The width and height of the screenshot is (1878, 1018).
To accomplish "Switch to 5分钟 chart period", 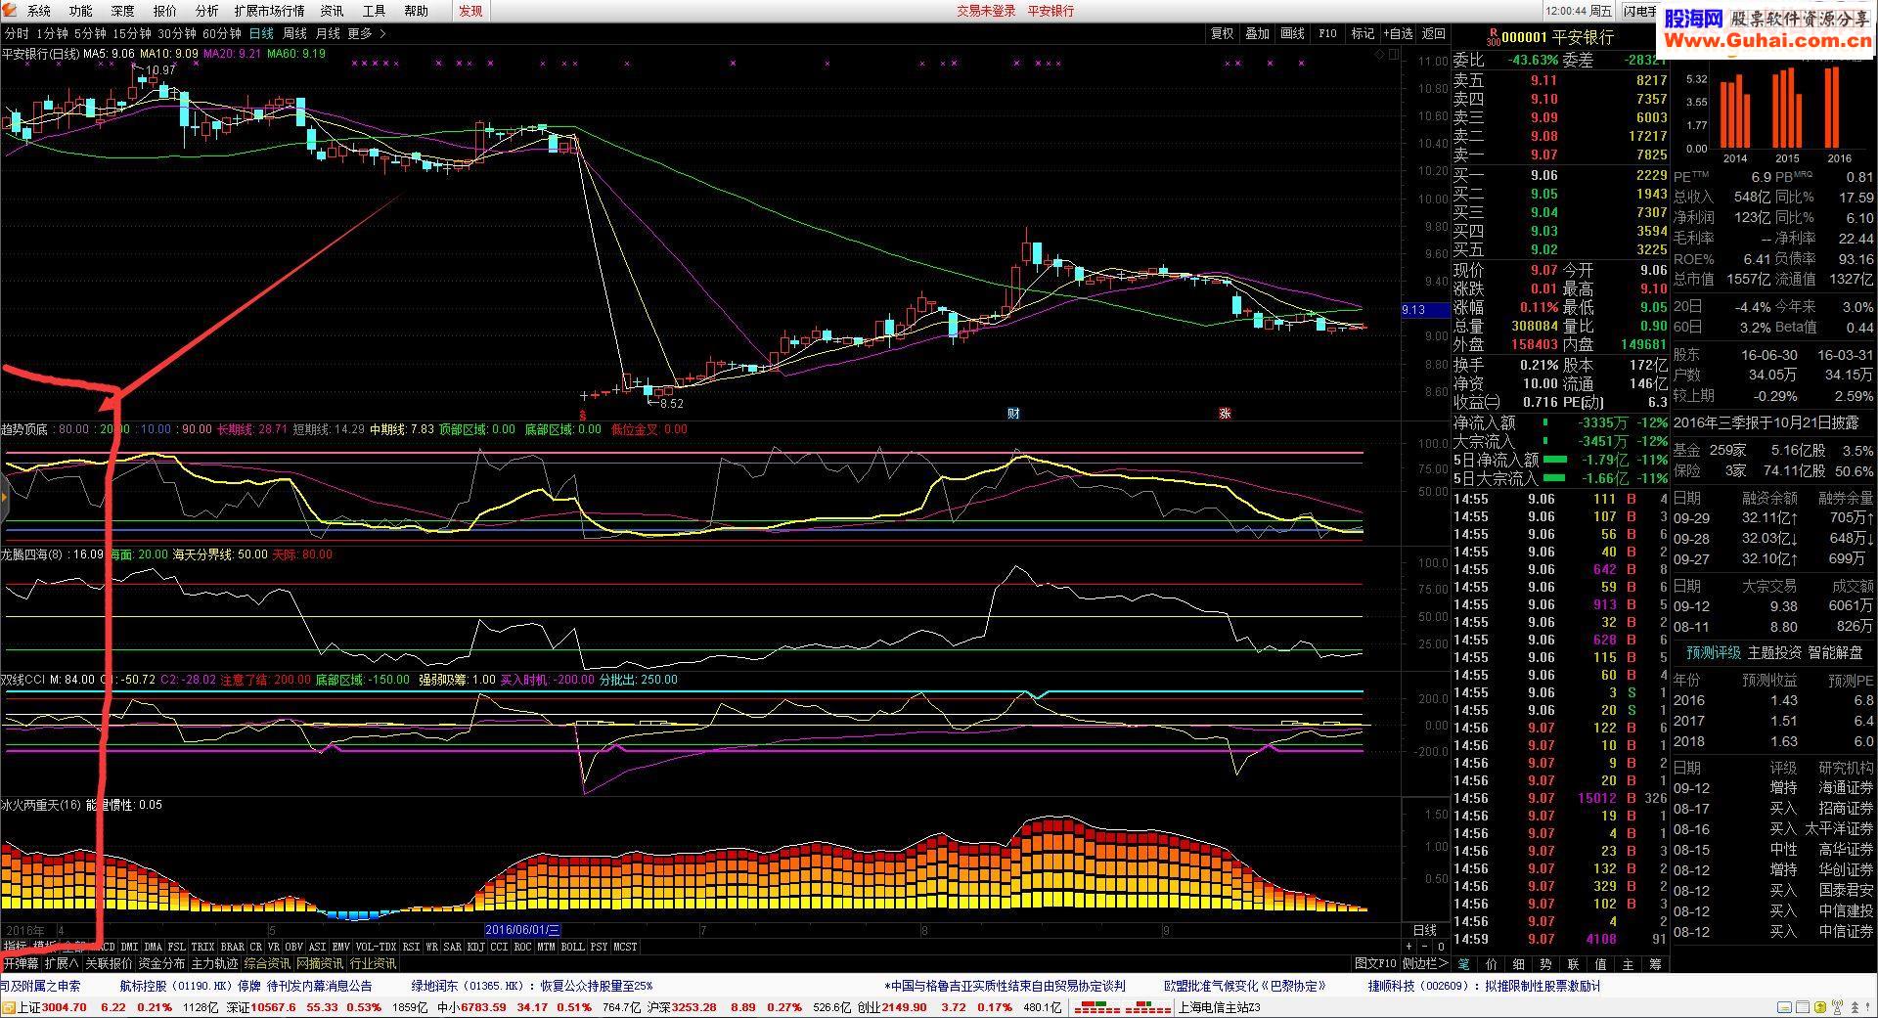I will [89, 33].
